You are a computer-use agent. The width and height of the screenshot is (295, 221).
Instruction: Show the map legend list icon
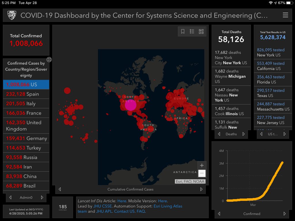pos(192,32)
